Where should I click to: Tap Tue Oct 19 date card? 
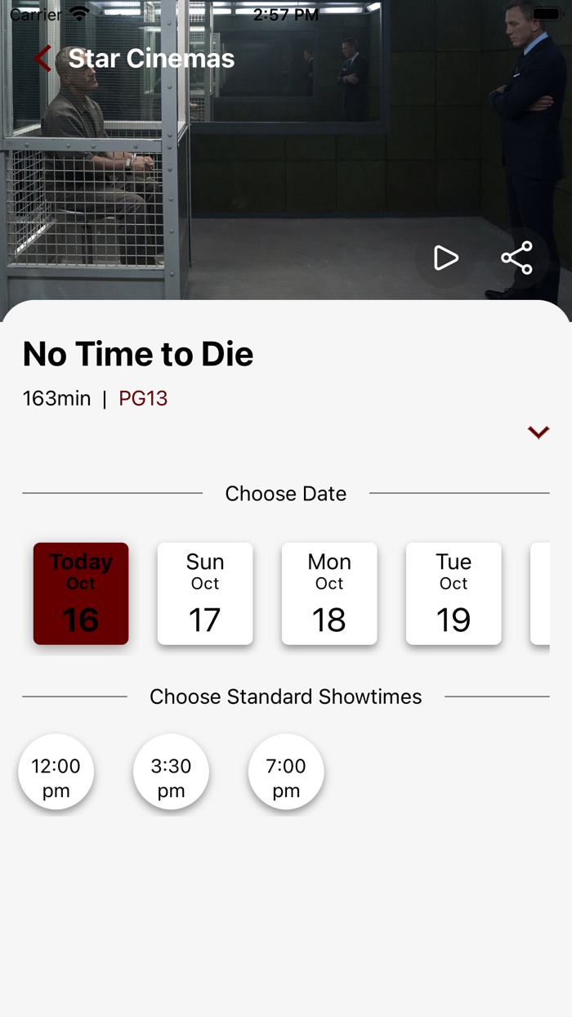tap(454, 593)
